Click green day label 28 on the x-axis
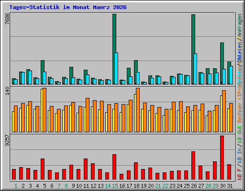Screen dimensions: 245x191 point(208,186)
